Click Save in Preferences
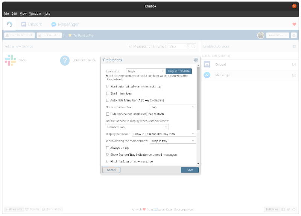The height and width of the screenshot is (216, 301). click(190, 170)
